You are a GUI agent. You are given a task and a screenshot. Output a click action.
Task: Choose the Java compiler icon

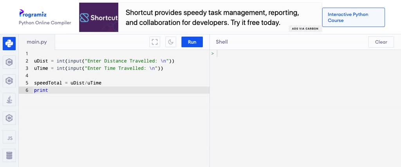coord(9,99)
